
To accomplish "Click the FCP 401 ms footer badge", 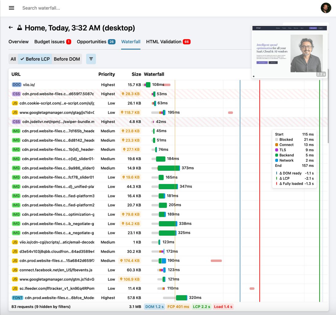I will point(178,307).
